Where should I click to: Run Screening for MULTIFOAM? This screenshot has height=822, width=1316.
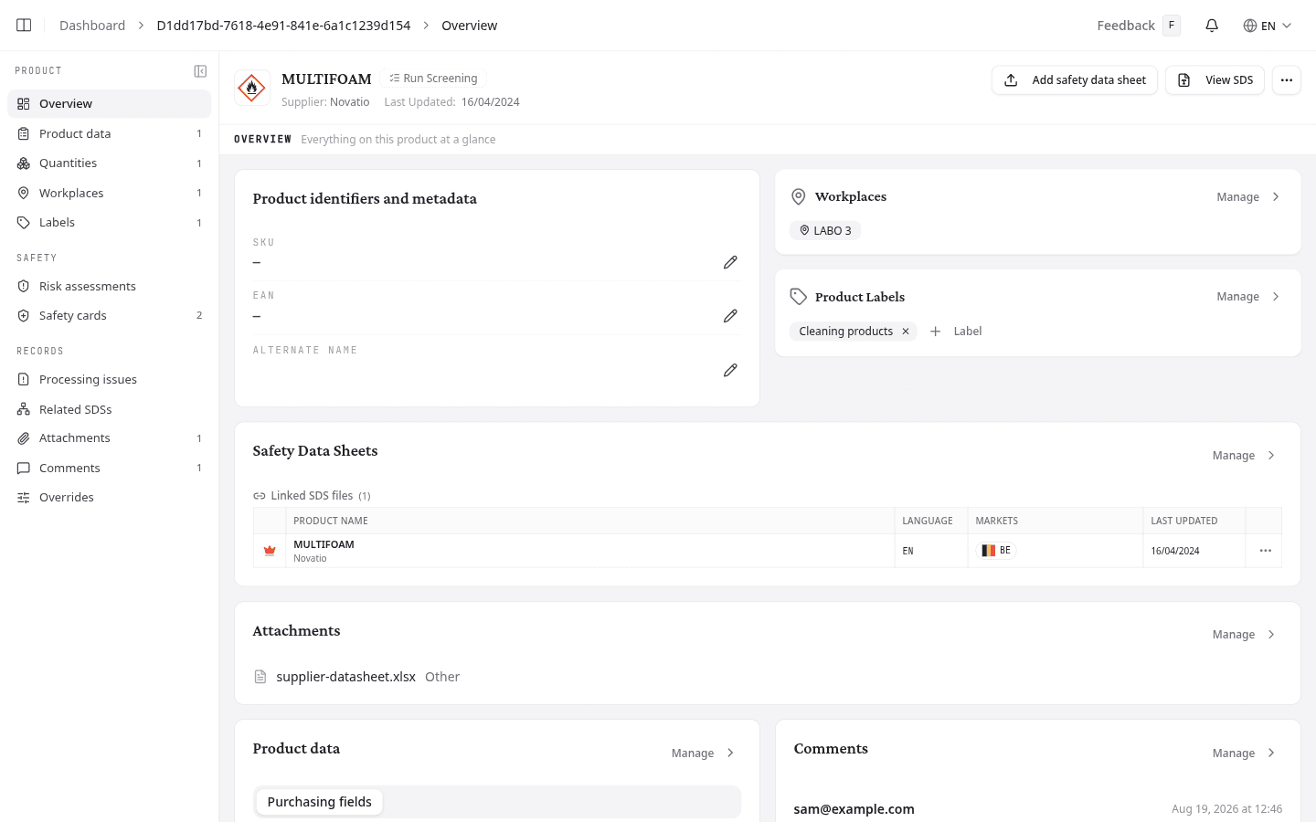(x=433, y=79)
